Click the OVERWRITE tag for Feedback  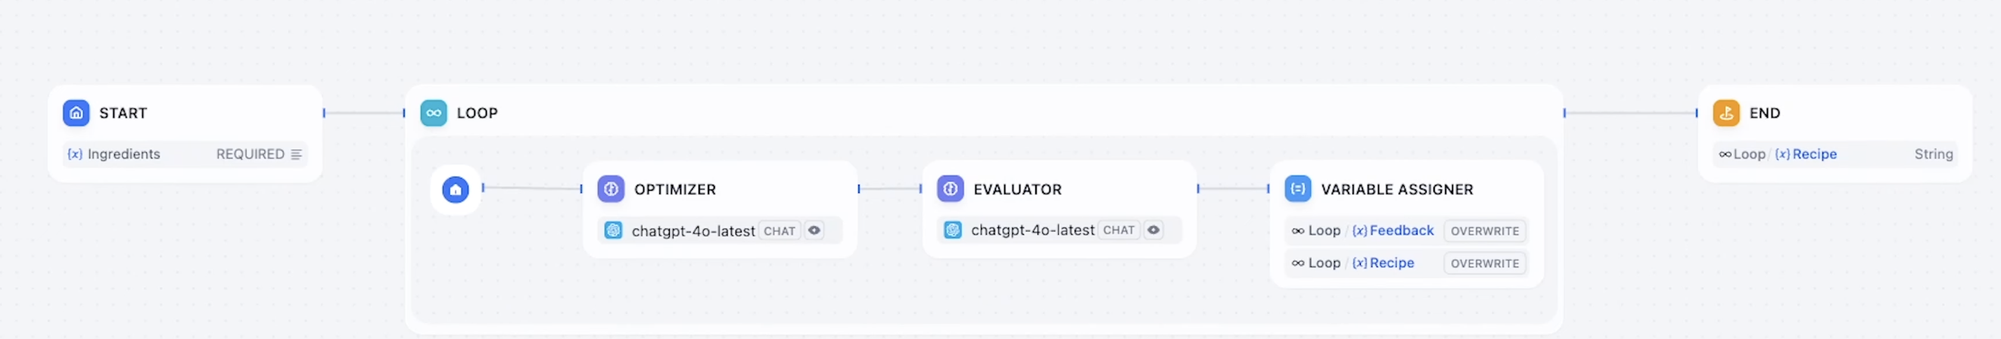(1484, 231)
